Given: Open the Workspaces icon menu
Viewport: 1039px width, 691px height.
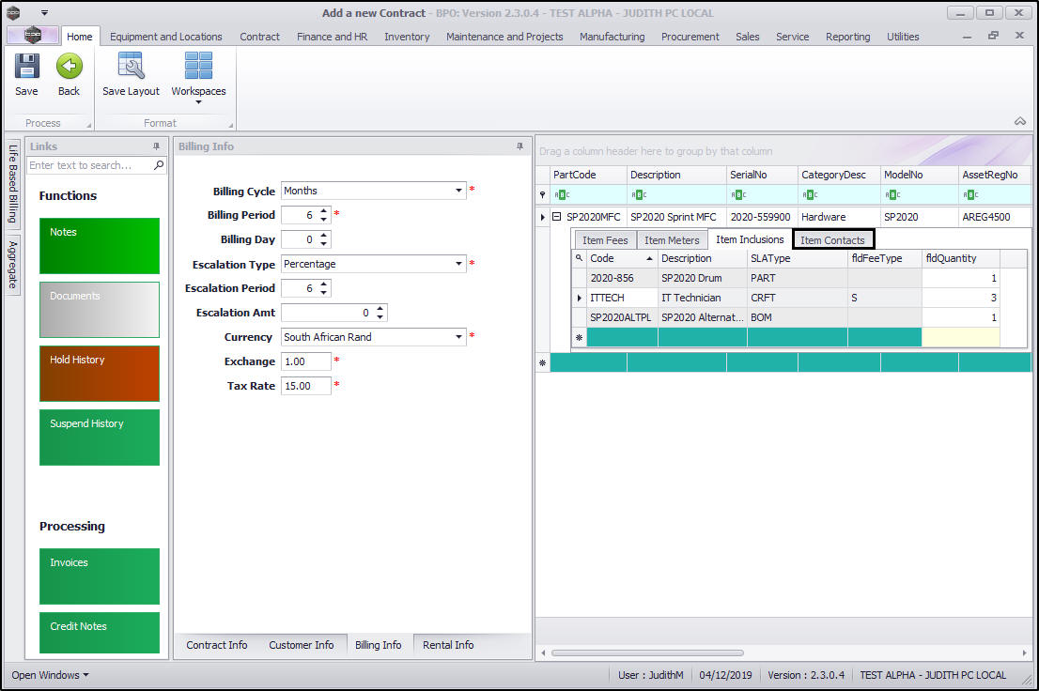Looking at the screenshot, I should (198, 67).
